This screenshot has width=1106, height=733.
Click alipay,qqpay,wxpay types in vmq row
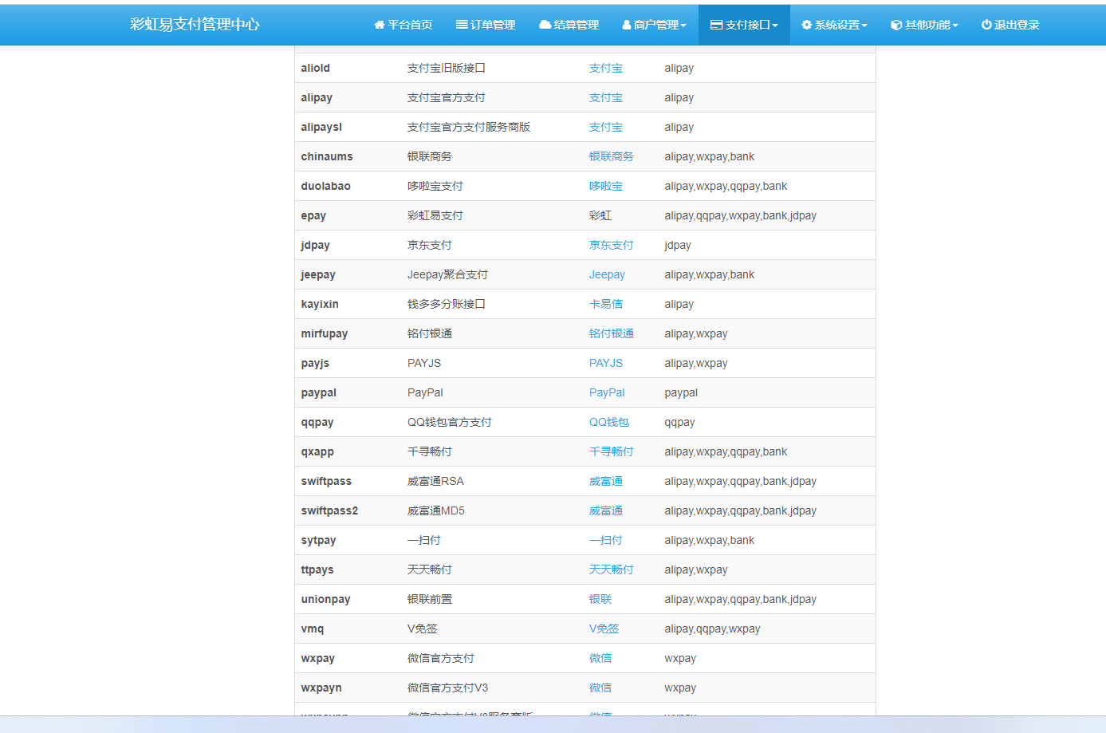click(712, 629)
